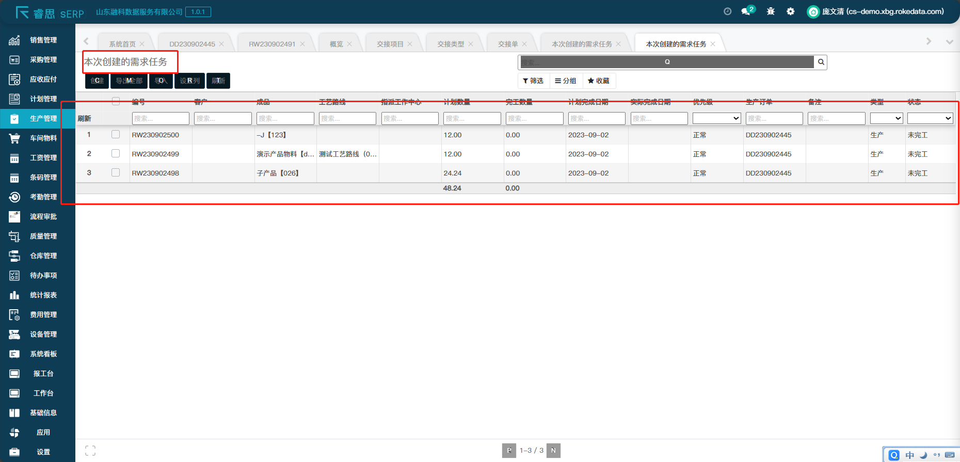
Task: Click the N next page button
Action: tap(553, 451)
